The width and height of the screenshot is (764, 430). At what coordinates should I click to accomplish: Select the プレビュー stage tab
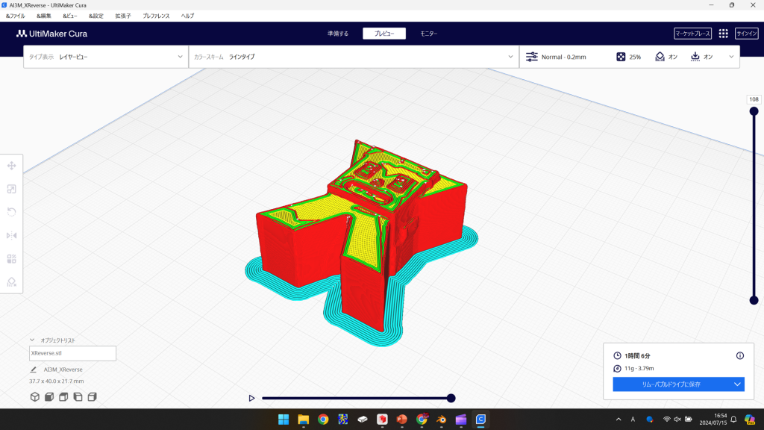pyautogui.click(x=384, y=34)
